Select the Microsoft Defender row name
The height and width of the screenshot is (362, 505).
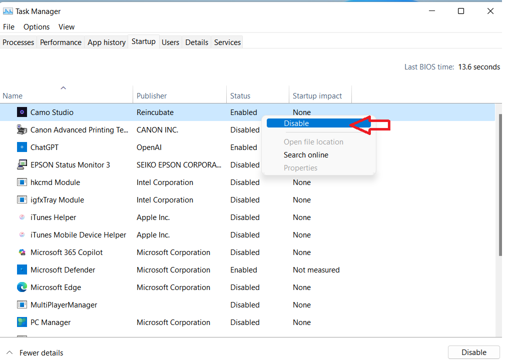tap(63, 269)
